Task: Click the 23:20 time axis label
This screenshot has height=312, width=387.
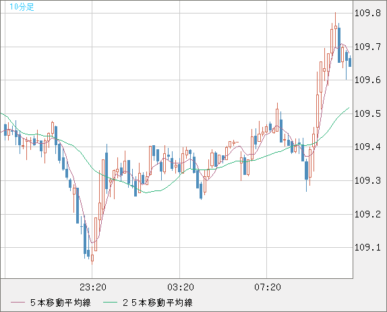Action: point(93,287)
